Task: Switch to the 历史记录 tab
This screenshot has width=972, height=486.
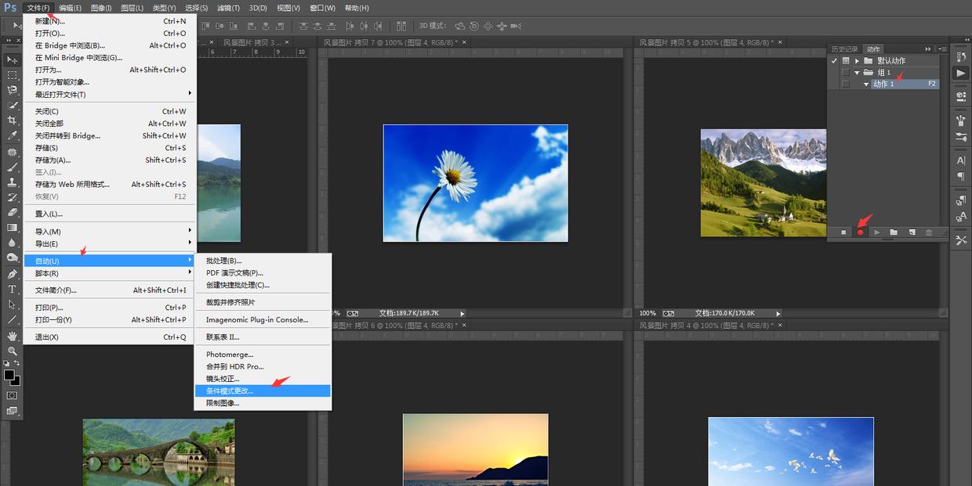Action: click(x=845, y=49)
